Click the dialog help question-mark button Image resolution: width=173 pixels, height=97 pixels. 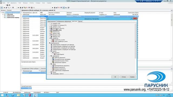[131, 19]
